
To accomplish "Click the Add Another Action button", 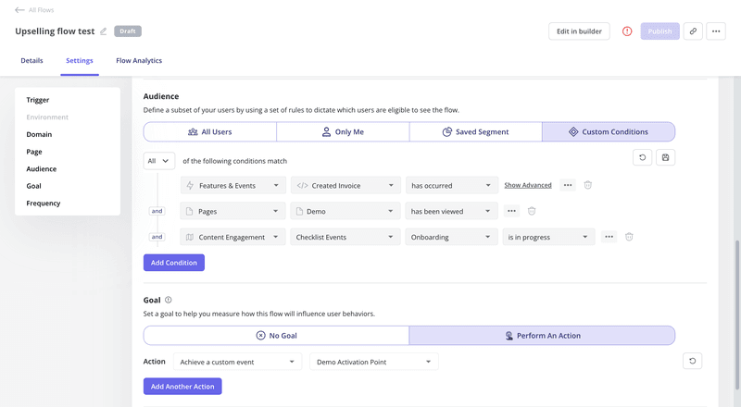I will tap(182, 387).
